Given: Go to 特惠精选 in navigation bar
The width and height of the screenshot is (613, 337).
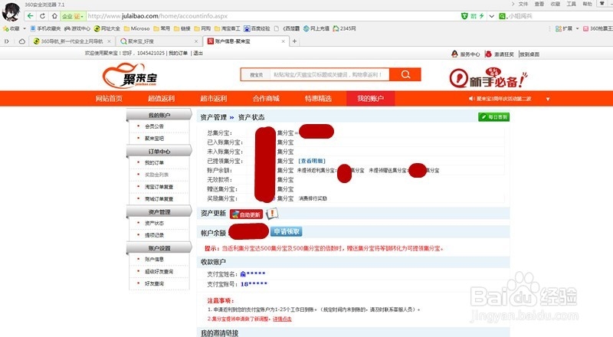Looking at the screenshot, I should 318,99.
